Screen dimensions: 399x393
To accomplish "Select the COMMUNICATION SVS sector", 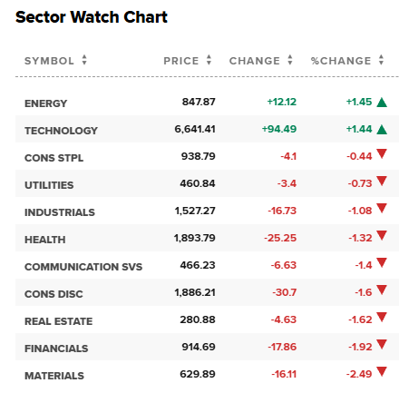I will point(83,267).
